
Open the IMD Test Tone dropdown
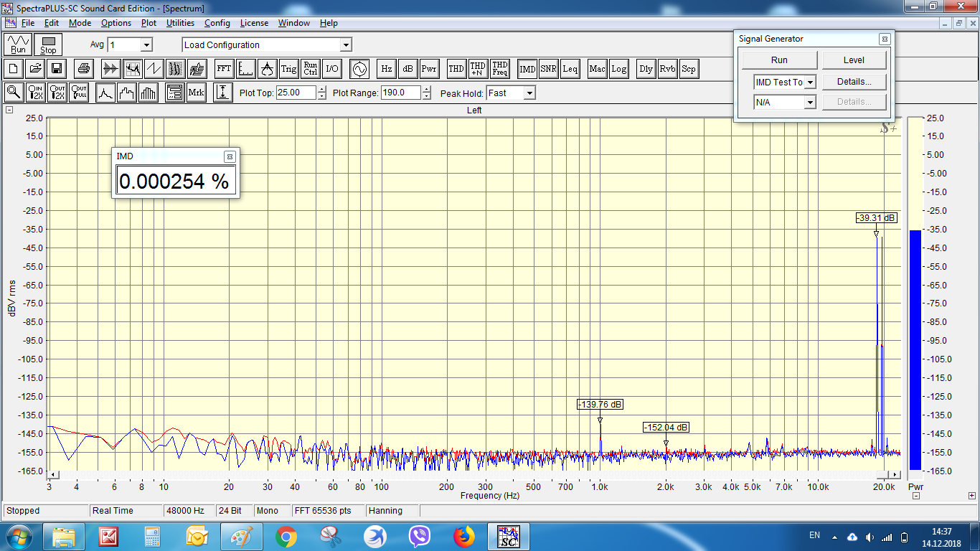click(x=810, y=82)
